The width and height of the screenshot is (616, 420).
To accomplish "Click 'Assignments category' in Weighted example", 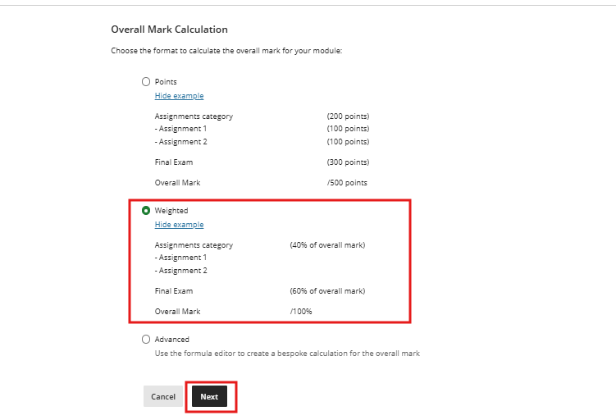I will tap(194, 245).
